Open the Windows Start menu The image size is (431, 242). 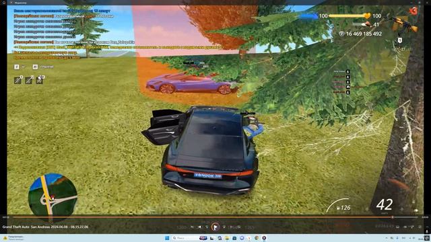point(167,238)
